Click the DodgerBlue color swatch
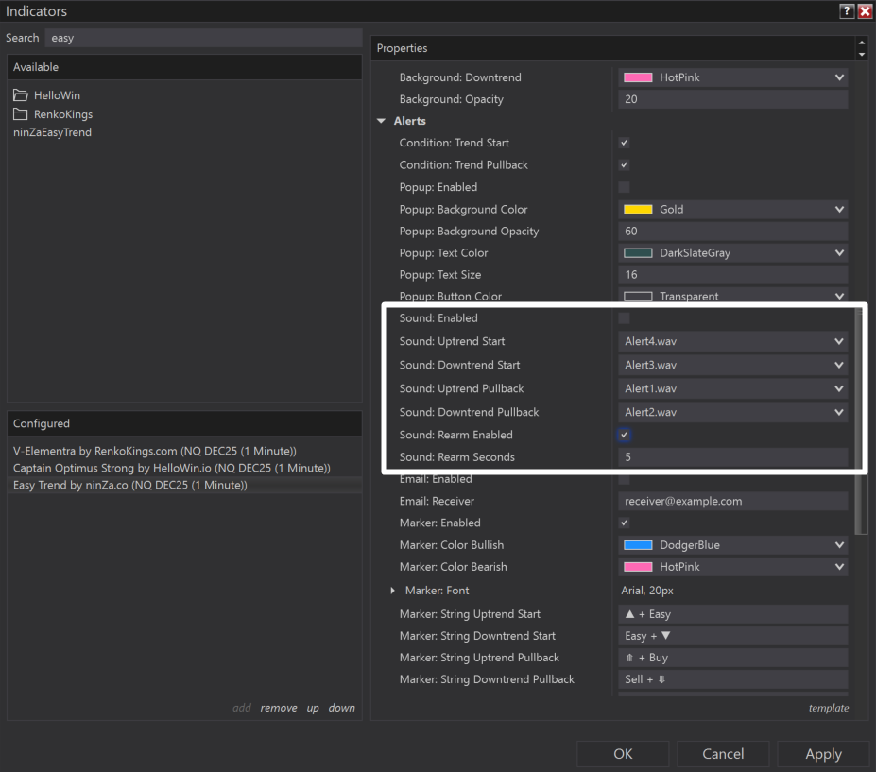876x772 pixels. [638, 545]
